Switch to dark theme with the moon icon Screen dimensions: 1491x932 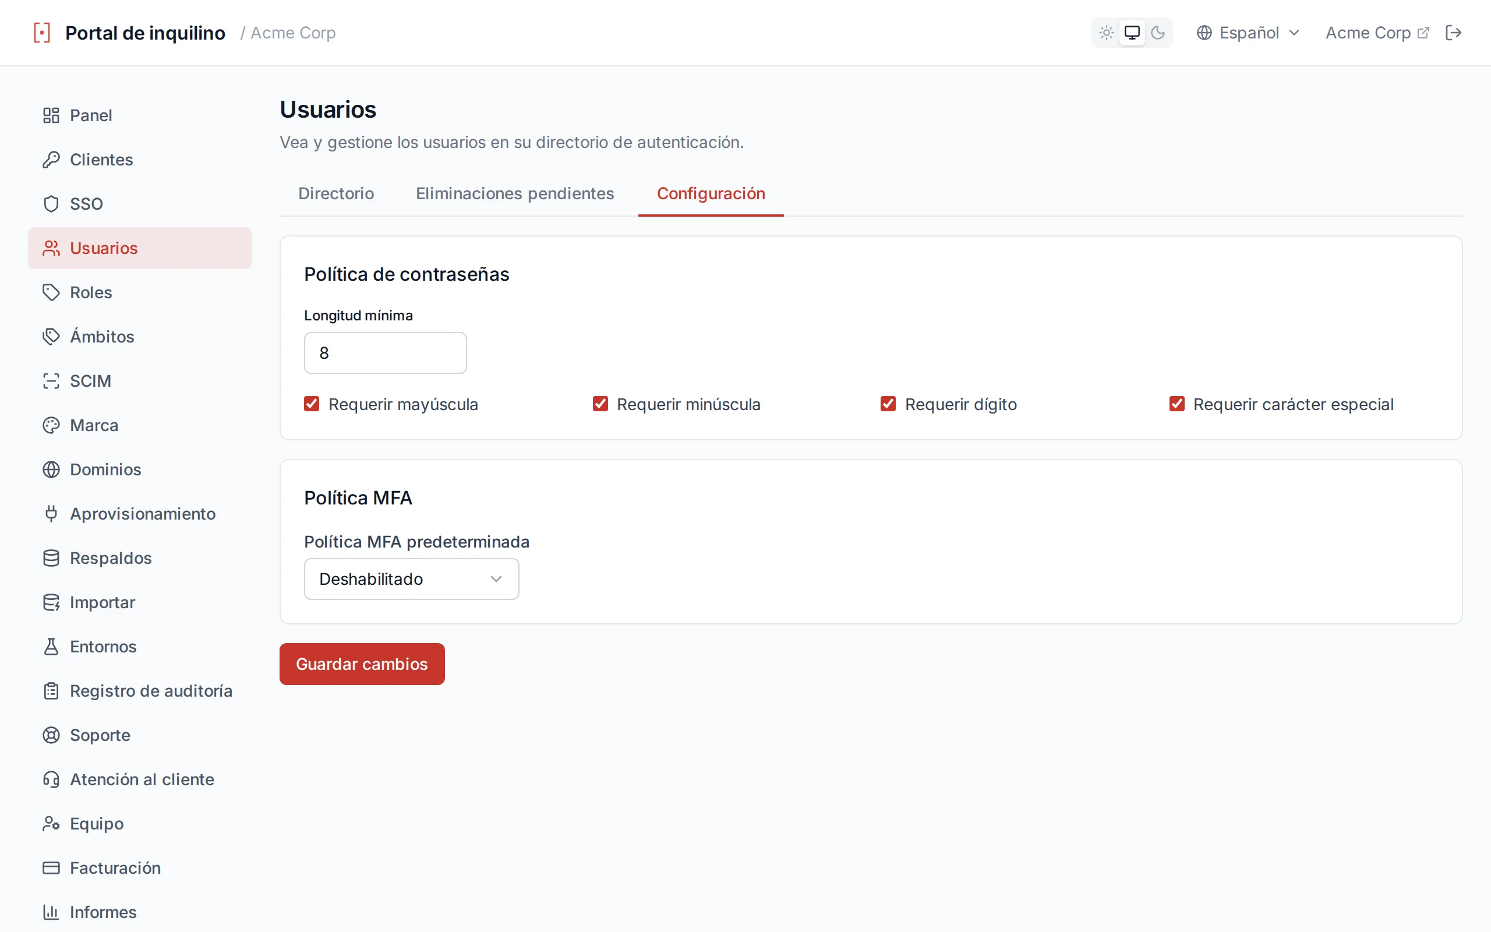[x=1158, y=33]
